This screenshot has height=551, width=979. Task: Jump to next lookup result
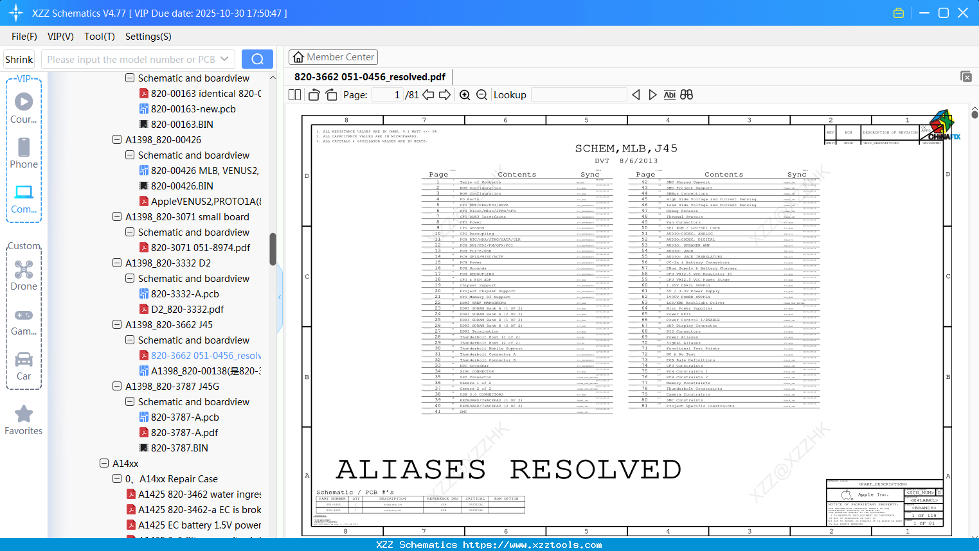(652, 95)
